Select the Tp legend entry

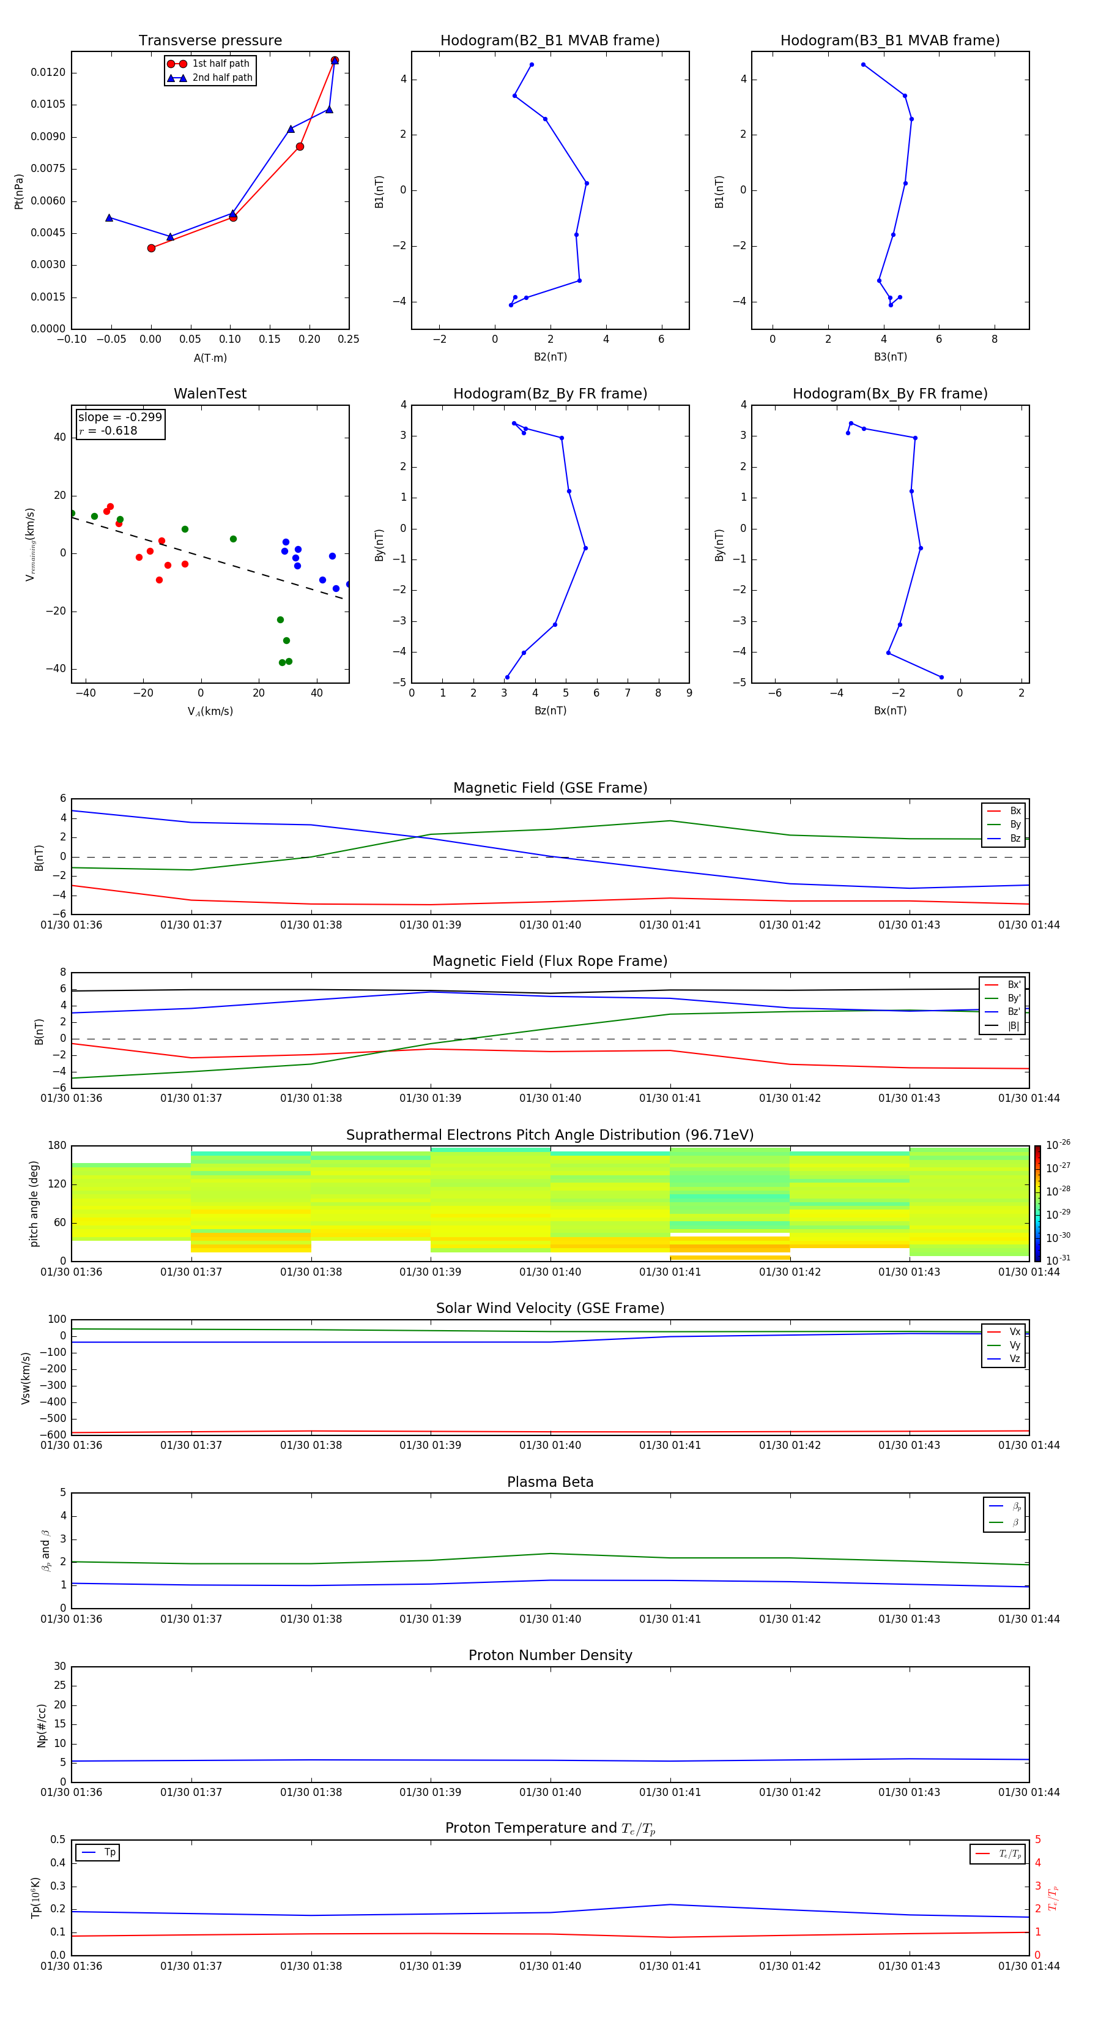[x=98, y=1852]
